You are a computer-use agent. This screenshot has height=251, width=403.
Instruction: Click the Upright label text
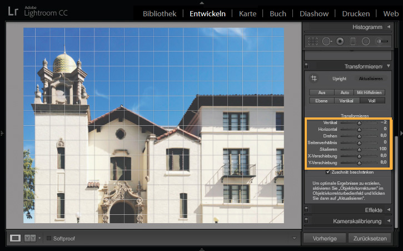coord(339,78)
